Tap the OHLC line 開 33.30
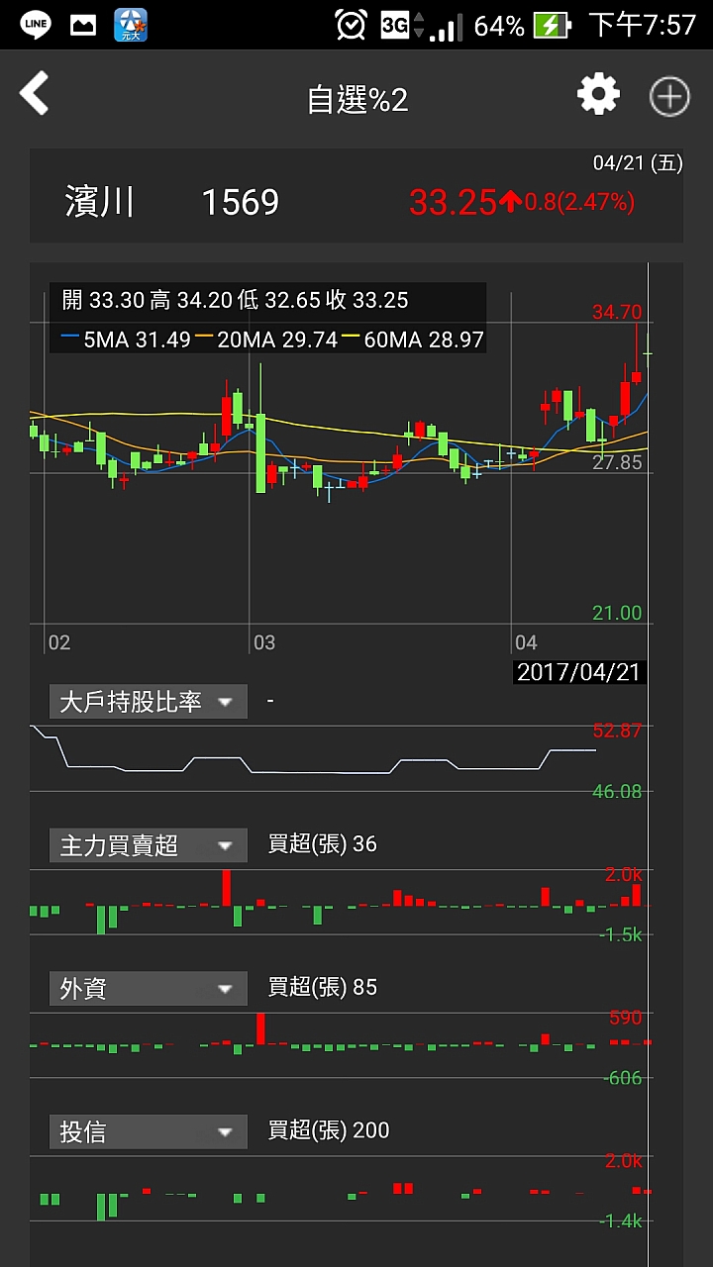 click(102, 300)
